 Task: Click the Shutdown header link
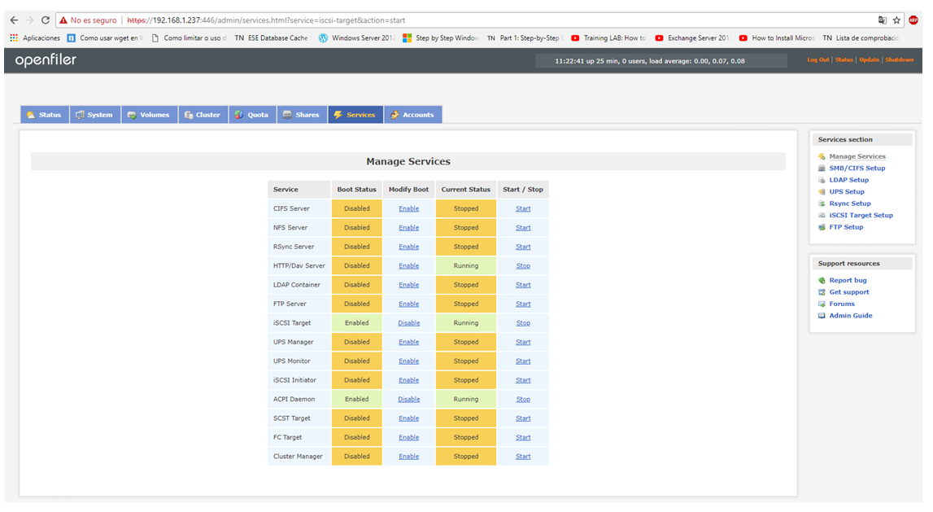(x=899, y=59)
